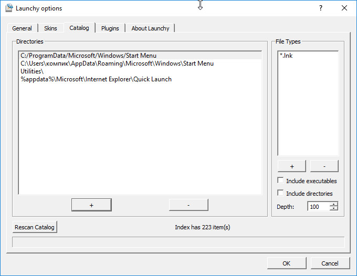Select C:/ProgramData/Microsoft/Windows/Start Menu directory entry
Viewport: 357px width, 276px height.
140,56
